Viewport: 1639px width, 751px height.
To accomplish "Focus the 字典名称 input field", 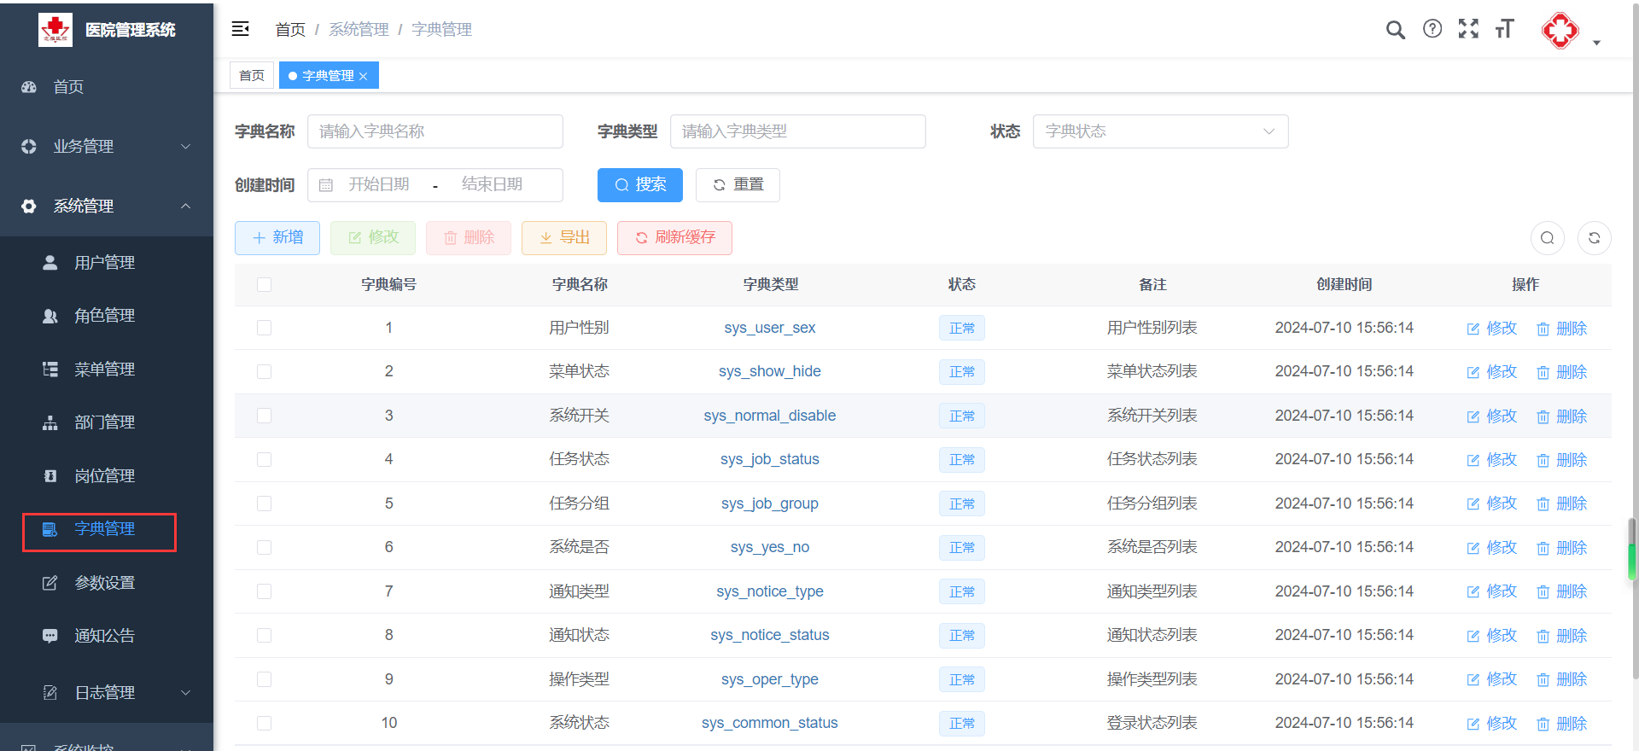I will 435,131.
